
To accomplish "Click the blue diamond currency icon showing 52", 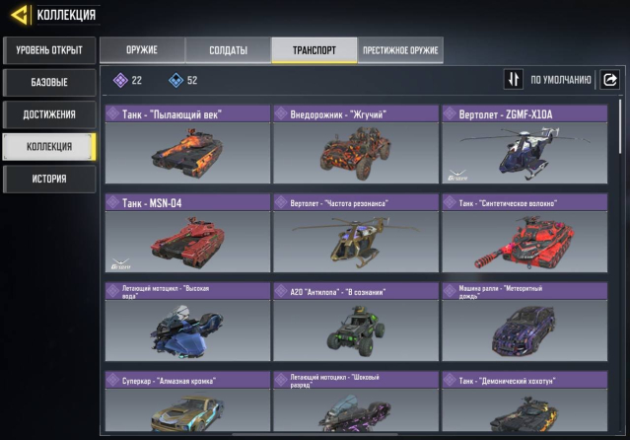I will coord(175,80).
